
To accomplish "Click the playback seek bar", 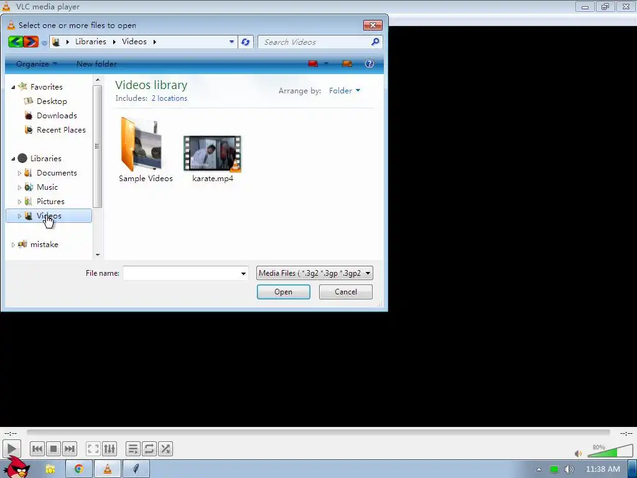I will (x=318, y=433).
